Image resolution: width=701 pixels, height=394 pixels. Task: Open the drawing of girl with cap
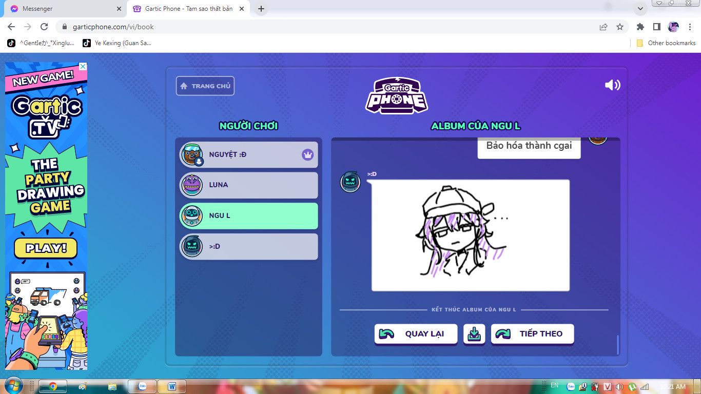pyautogui.click(x=471, y=235)
